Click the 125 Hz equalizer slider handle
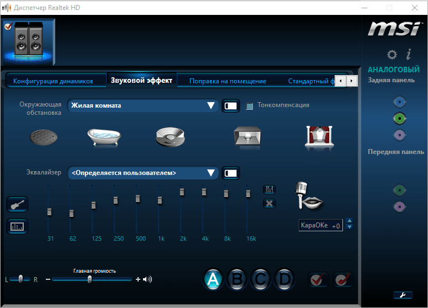The image size is (428, 308). tap(94, 205)
